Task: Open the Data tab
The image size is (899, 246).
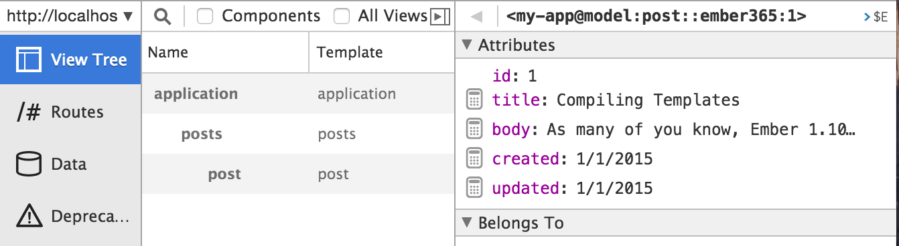Action: point(70,164)
